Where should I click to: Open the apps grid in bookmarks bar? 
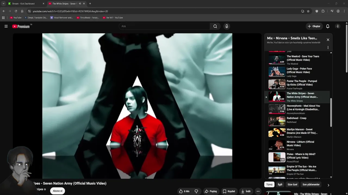click(x=3, y=18)
